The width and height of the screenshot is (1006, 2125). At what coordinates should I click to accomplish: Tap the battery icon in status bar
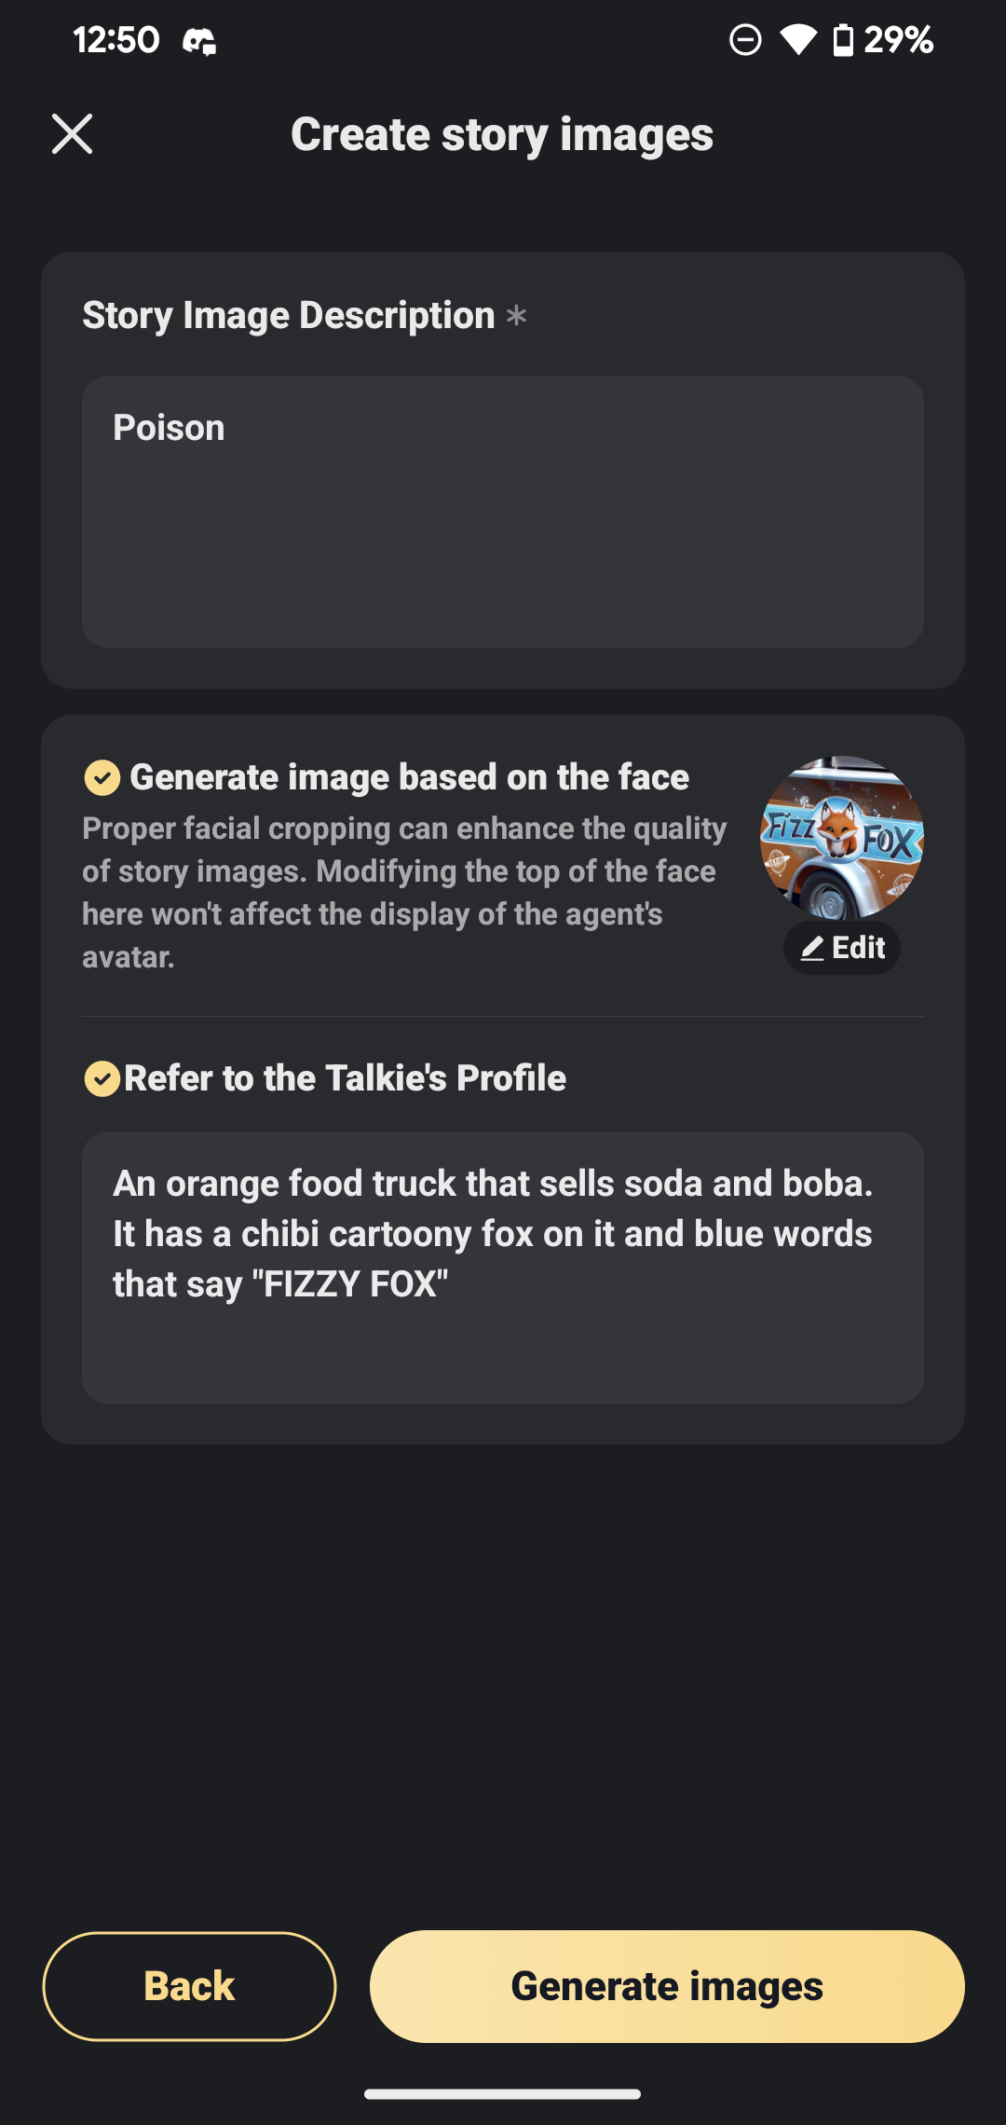843,40
